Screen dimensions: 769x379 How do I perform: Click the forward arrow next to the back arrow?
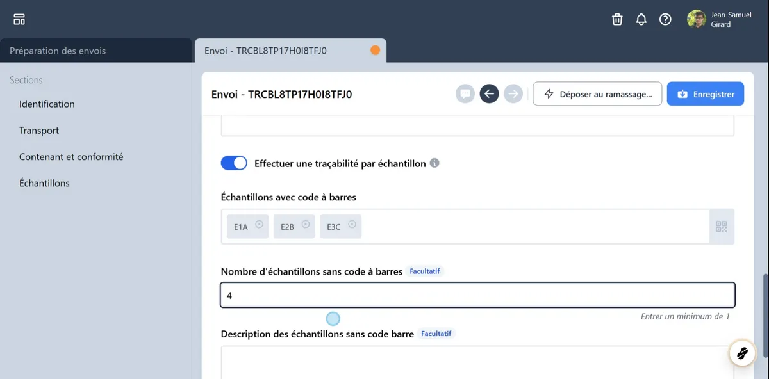click(x=513, y=93)
